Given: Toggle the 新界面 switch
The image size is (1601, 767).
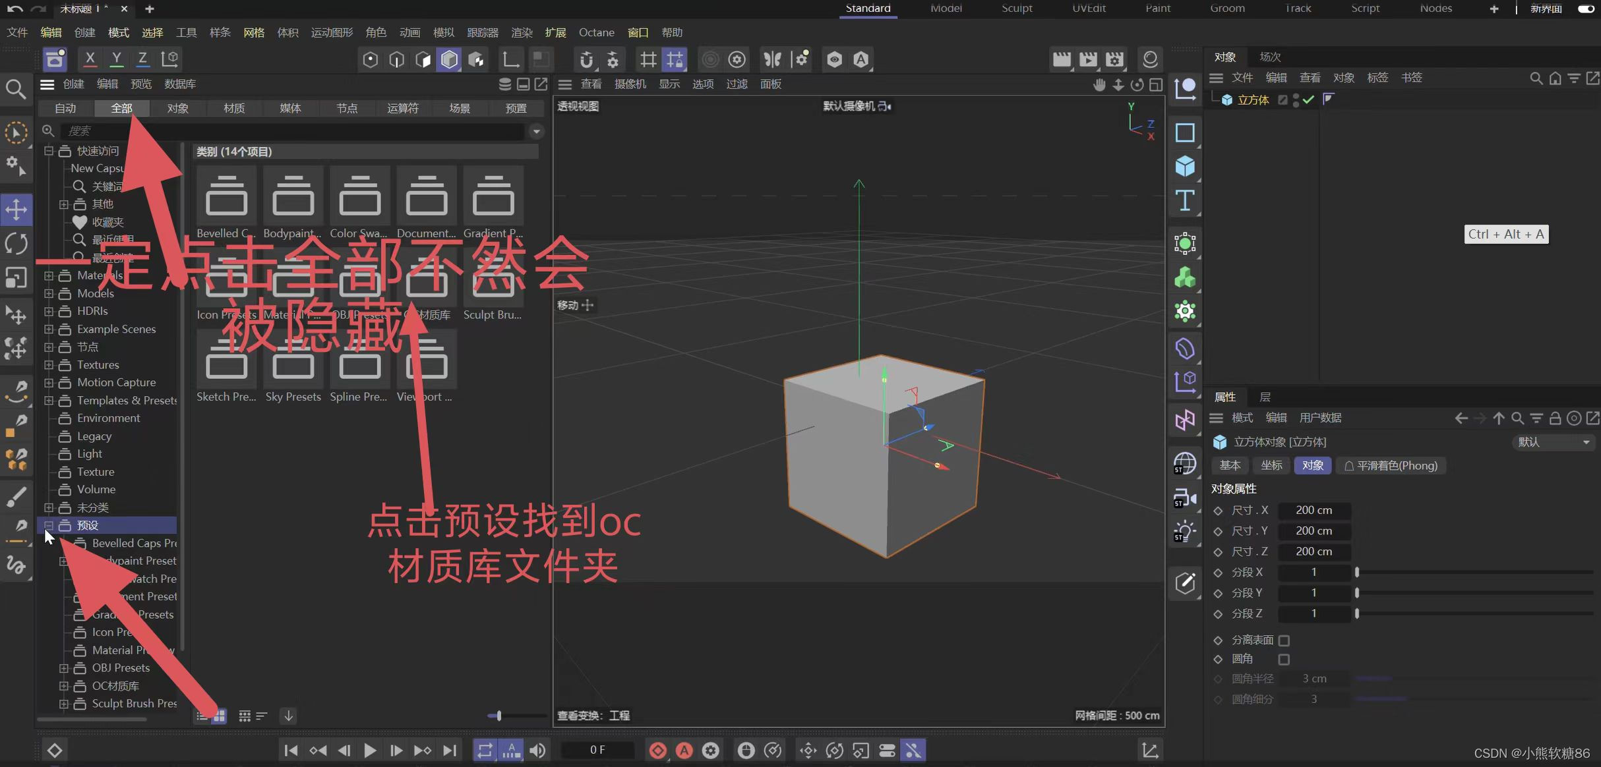Looking at the screenshot, I should coord(1586,9).
